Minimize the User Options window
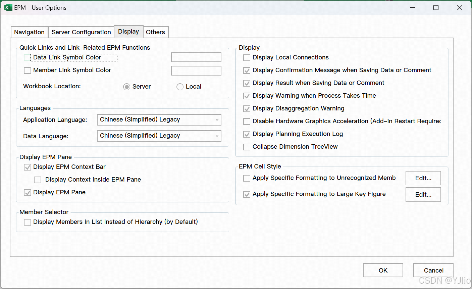Screen dimensions: 472x289 pos(413,7)
